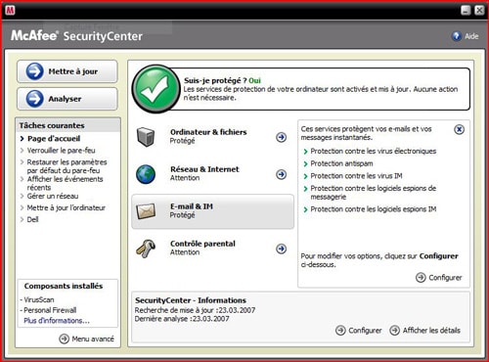Screen dimensions: 489x362
Task: Switch to Menu avancé
Action: click(x=87, y=339)
